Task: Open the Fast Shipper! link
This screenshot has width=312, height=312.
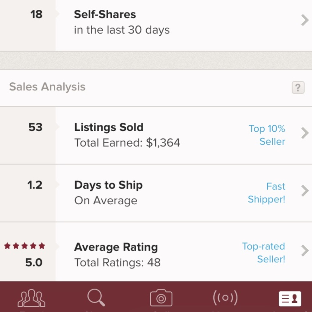Action: tap(267, 193)
